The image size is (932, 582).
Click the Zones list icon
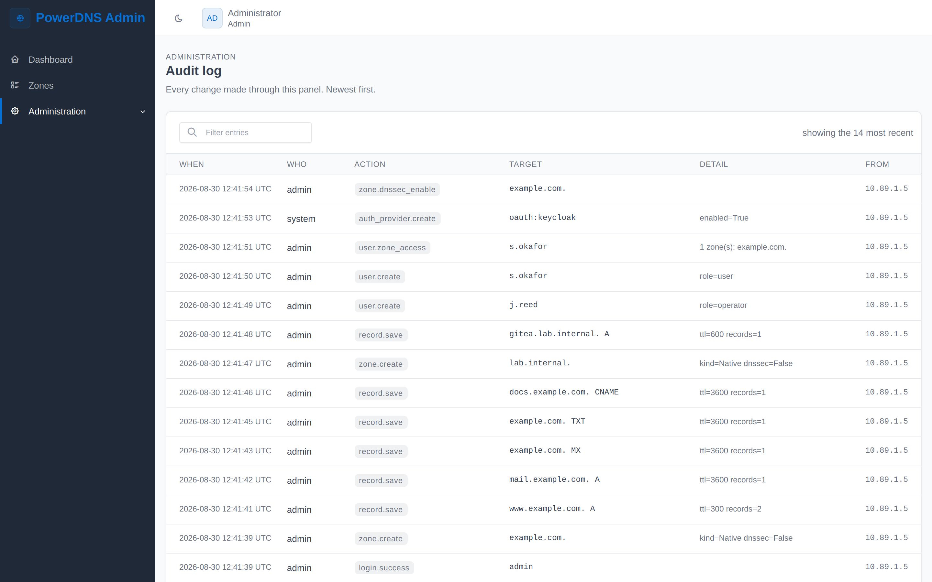[15, 85]
